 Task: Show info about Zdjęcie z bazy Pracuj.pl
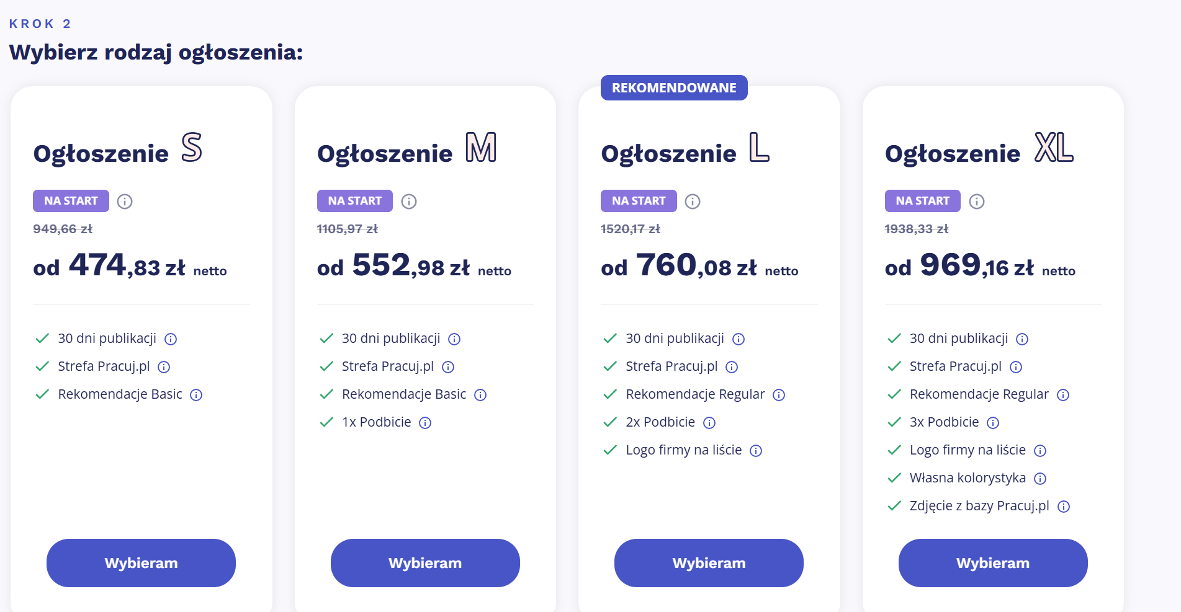[1064, 507]
